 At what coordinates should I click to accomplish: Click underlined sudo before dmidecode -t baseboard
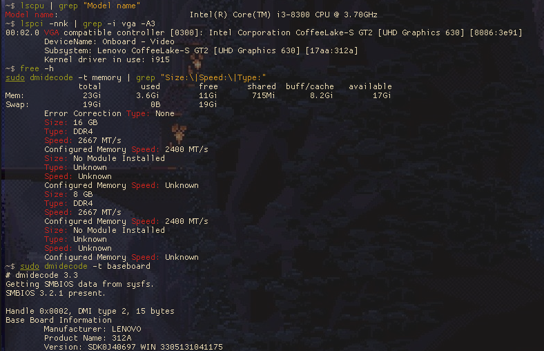30,266
